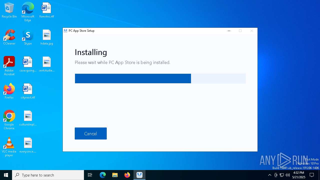Open Recycle Bin on desktop
Image resolution: width=320 pixels, height=180 pixels.
(9, 10)
